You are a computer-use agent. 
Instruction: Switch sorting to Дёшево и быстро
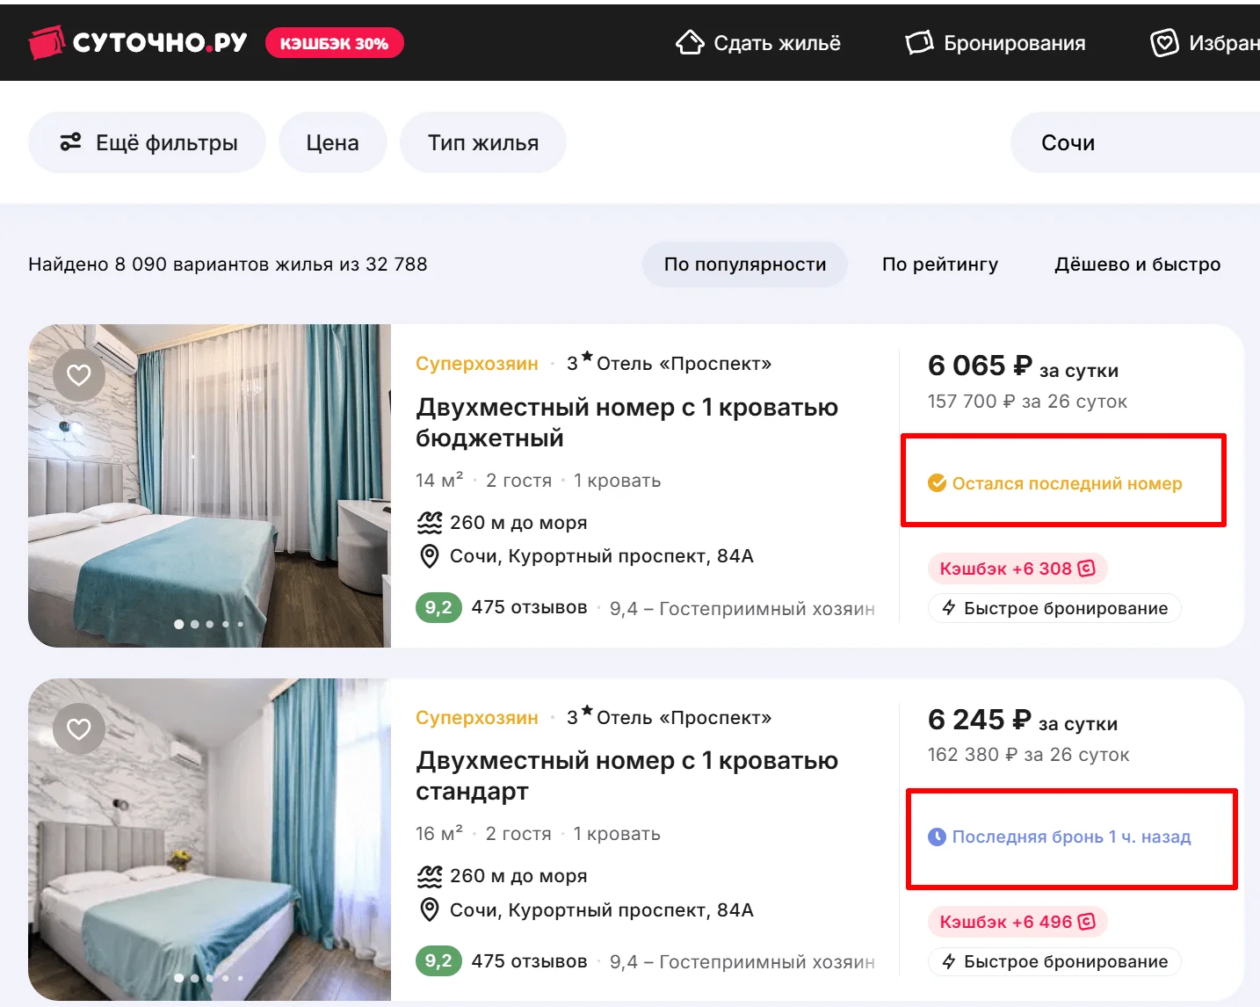1137,264
